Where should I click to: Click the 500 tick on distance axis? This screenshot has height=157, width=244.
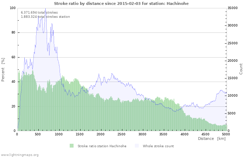tap(38, 134)
